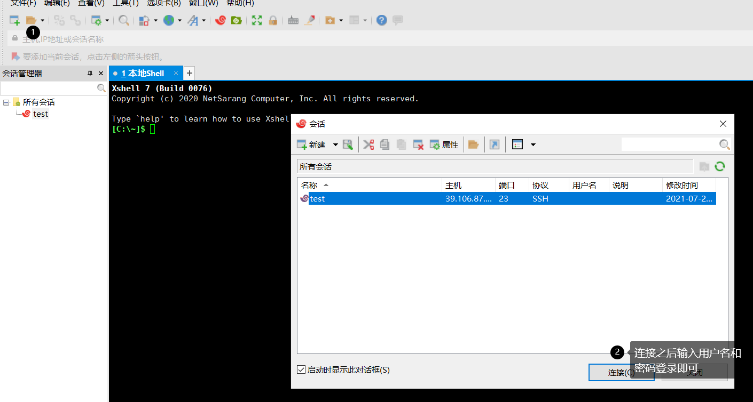Image resolution: width=753 pixels, height=402 pixels.
Task: Click the folder-plus icon in main toolbar
Action: (x=330, y=20)
